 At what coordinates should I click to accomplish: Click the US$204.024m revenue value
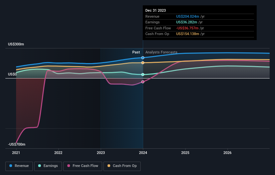pos(188,16)
